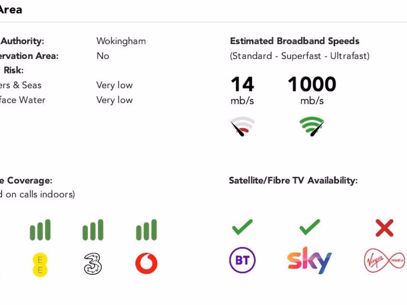Click the red slow-speed wifi gauge icon
Viewport: 407px width, 305px height.
[x=242, y=126]
